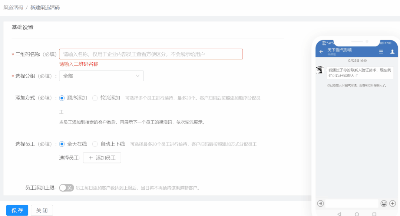The height and width of the screenshot is (216, 400).
Task: Click the 员工每日添加客户数达到上限后 description
Action: [138, 188]
